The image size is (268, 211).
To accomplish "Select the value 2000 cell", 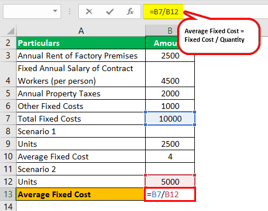I will coord(170,93).
